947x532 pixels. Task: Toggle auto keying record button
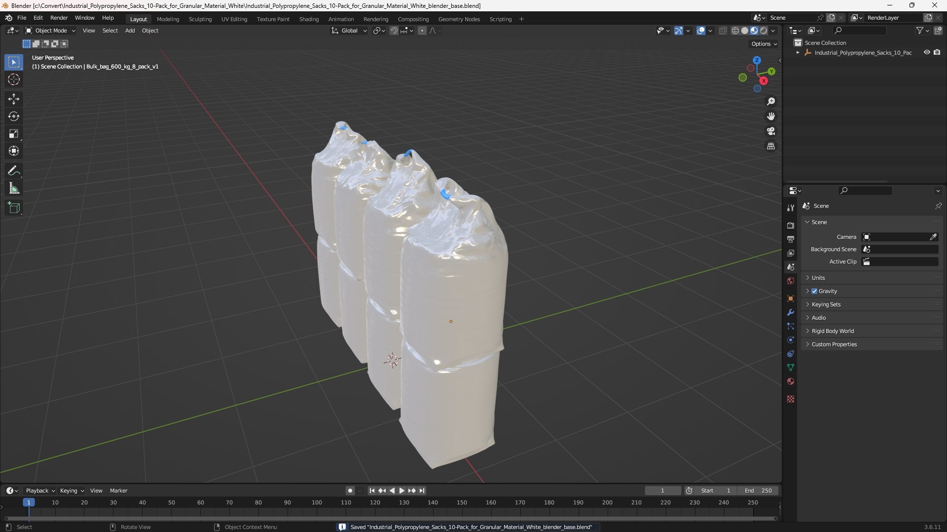coord(350,491)
